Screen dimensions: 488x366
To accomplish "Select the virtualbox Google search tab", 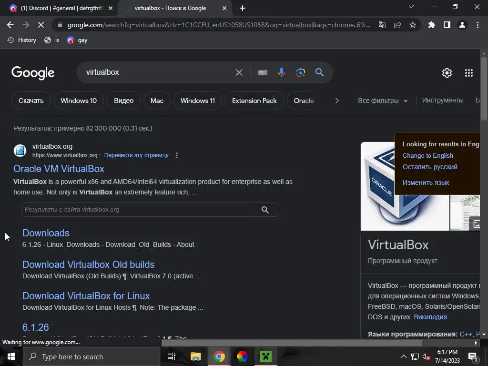I will click(x=174, y=8).
